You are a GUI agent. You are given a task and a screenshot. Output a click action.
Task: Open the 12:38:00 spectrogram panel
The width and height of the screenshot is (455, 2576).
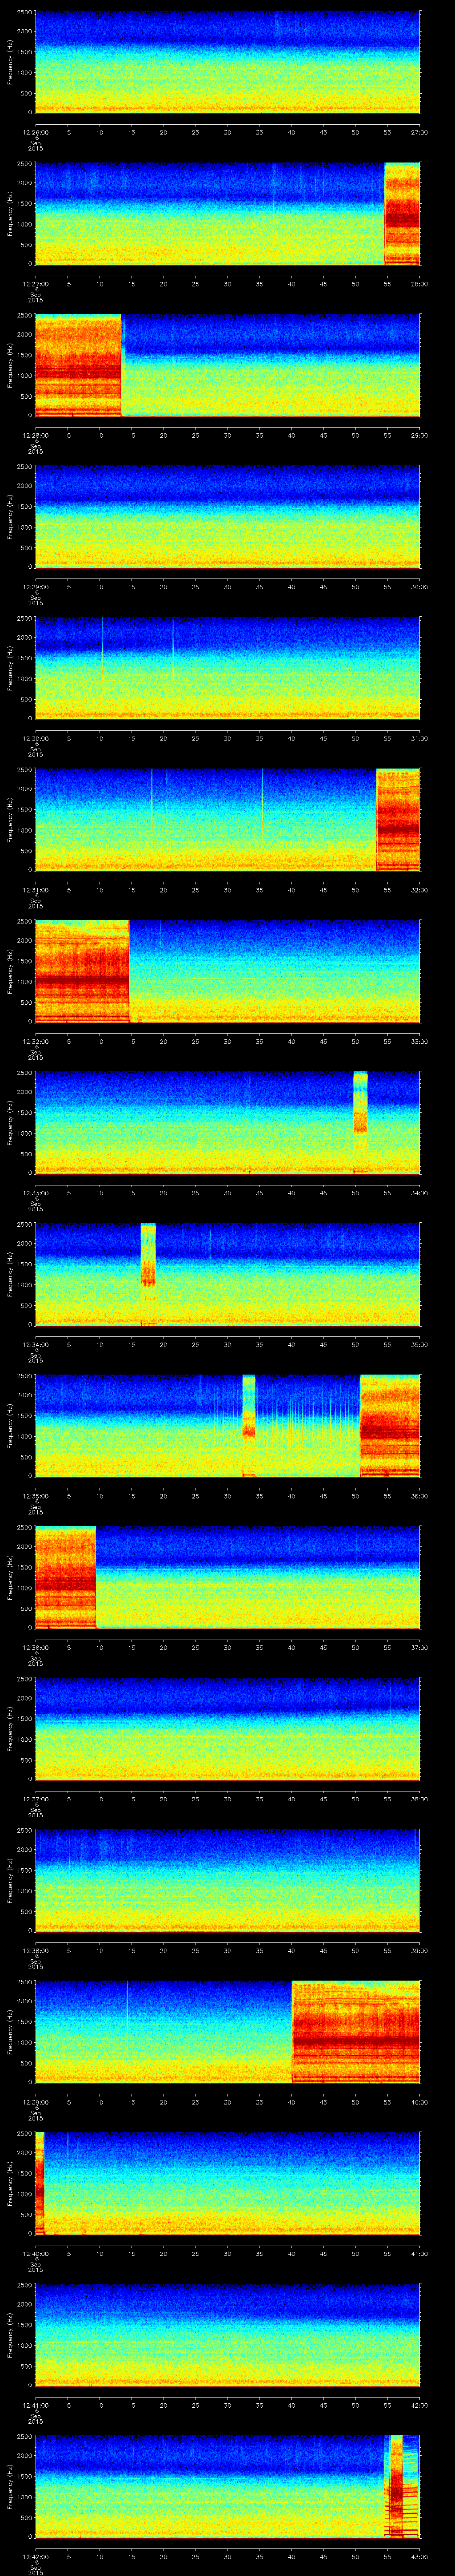tap(227, 1880)
